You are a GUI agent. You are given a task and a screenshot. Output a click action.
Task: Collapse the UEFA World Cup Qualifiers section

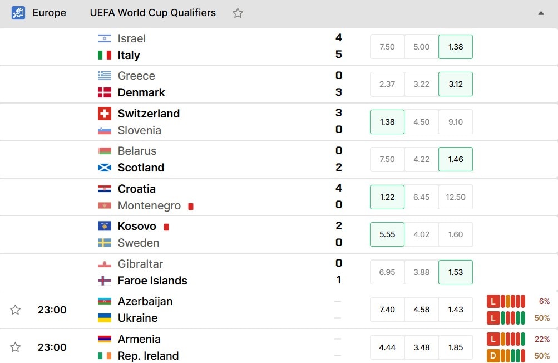click(541, 13)
